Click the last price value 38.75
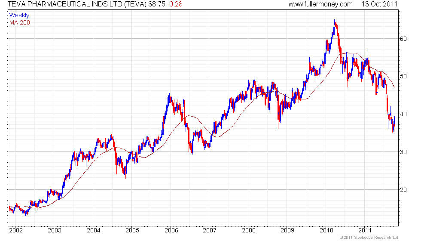This screenshot has width=421, height=241. click(156, 4)
